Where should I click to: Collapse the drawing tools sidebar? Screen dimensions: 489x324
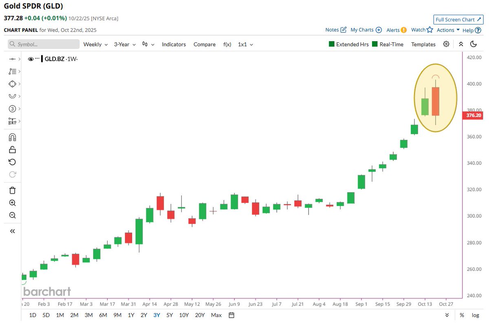click(x=12, y=231)
